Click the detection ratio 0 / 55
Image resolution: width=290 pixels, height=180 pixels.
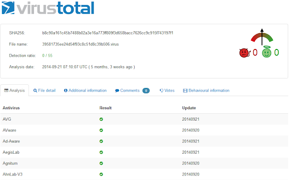point(47,55)
